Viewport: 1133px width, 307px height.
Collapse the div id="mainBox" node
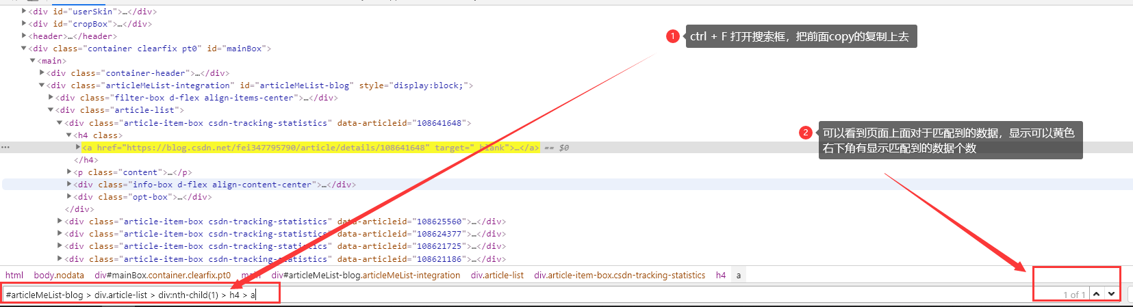click(x=24, y=49)
